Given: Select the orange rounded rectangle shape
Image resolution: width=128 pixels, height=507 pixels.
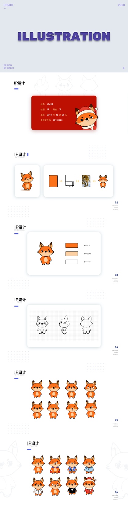Looking at the screenshot, I should [x=53, y=181].
